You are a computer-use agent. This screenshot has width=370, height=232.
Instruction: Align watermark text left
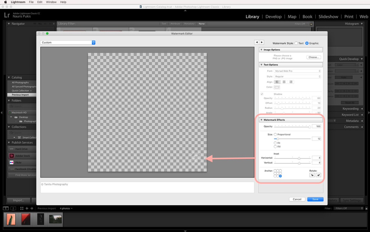tap(277, 82)
